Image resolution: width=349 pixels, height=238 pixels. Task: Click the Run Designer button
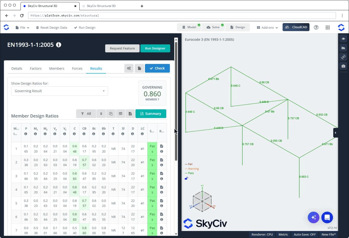(x=155, y=48)
